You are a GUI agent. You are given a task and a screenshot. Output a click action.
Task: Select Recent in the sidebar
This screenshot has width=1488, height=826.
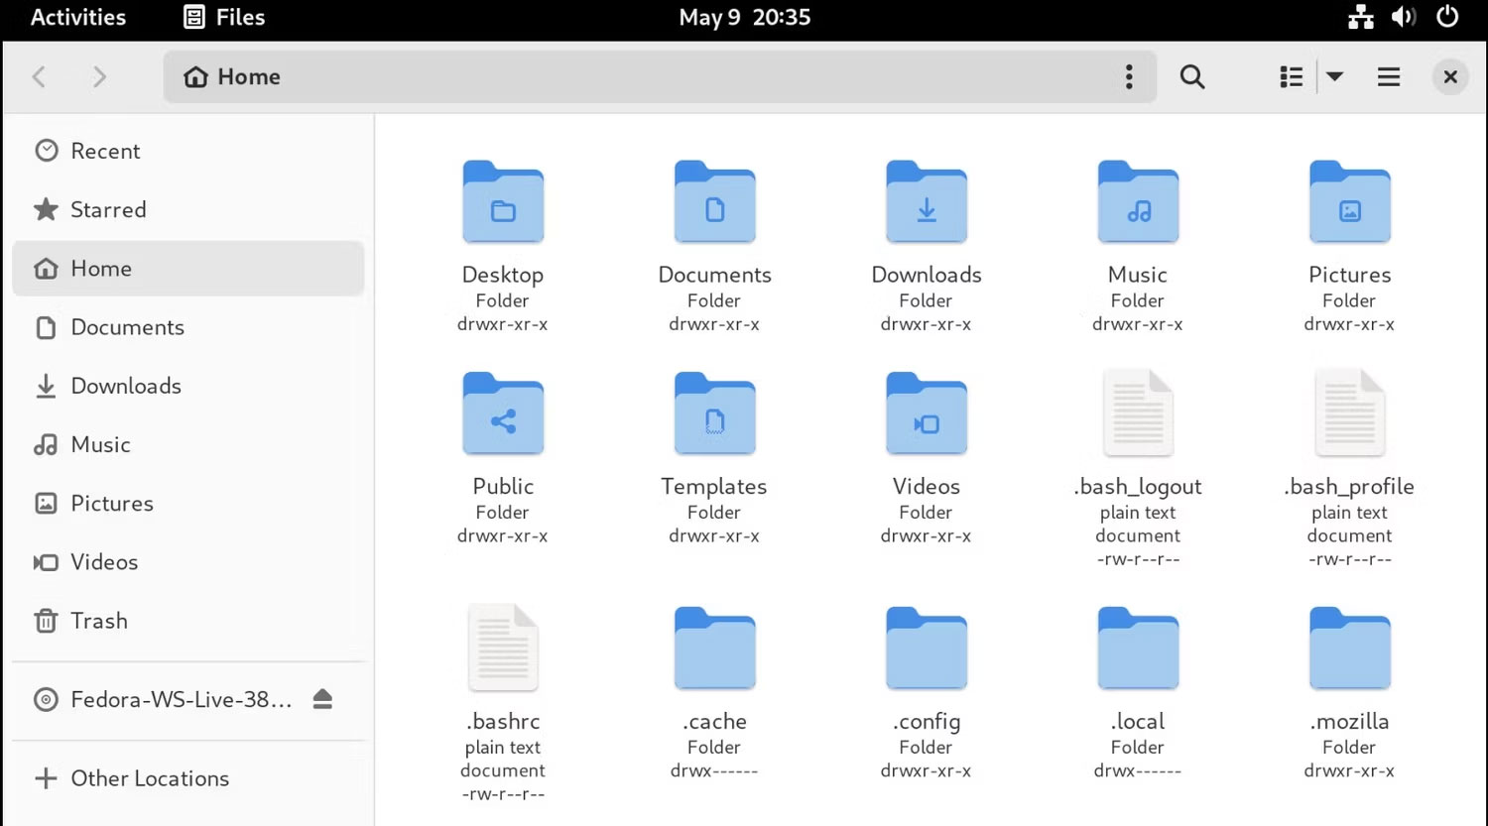188,151
